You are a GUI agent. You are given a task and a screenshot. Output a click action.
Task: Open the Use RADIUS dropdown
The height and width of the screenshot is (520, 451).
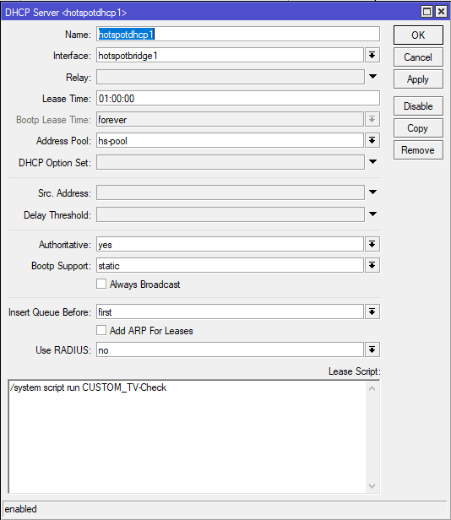coord(372,349)
